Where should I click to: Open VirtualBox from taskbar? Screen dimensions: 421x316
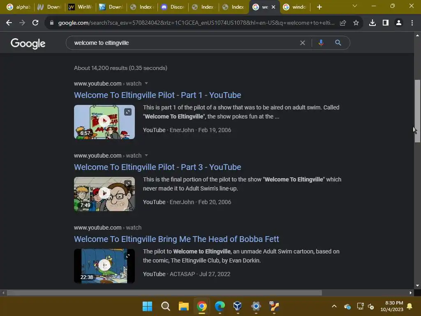tap(237, 306)
